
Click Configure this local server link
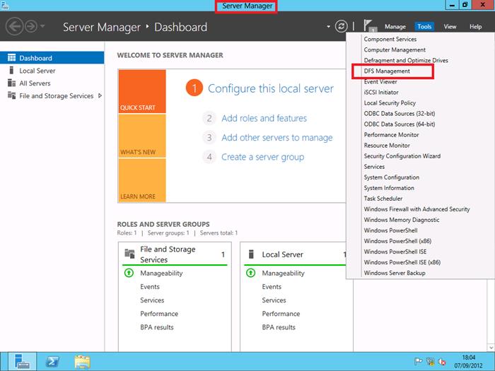(271, 88)
